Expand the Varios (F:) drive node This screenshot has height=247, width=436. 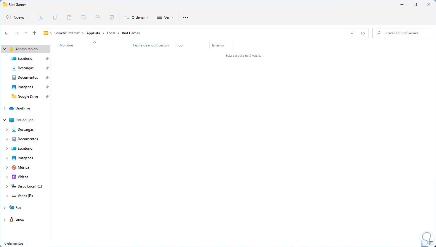point(7,196)
